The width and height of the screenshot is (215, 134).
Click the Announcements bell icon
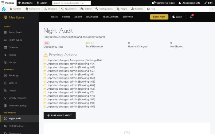coord(180,3)
